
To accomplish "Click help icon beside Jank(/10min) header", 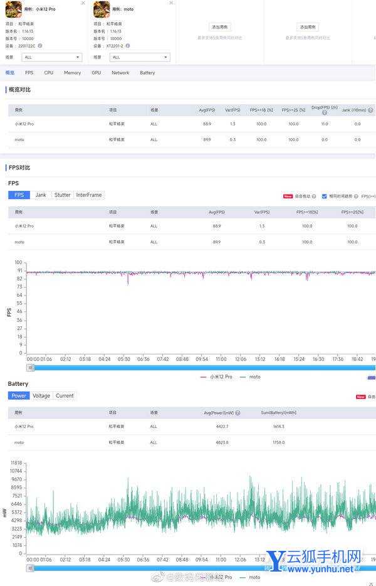I will click(370, 110).
